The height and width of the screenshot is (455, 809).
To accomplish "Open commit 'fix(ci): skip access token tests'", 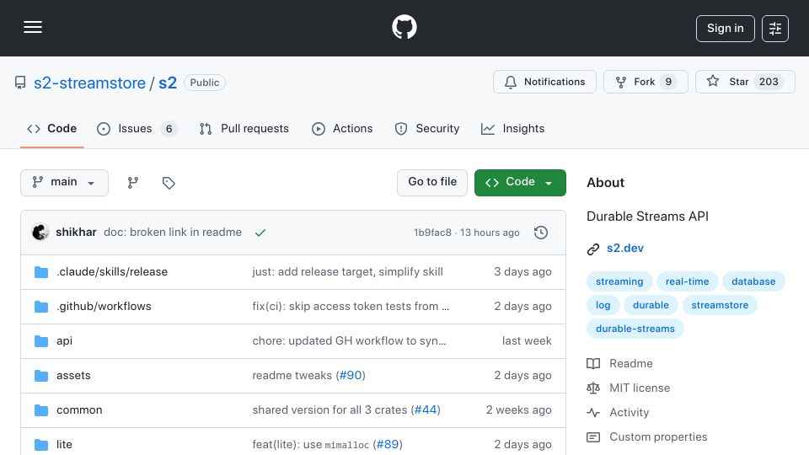I will pyautogui.click(x=351, y=307).
